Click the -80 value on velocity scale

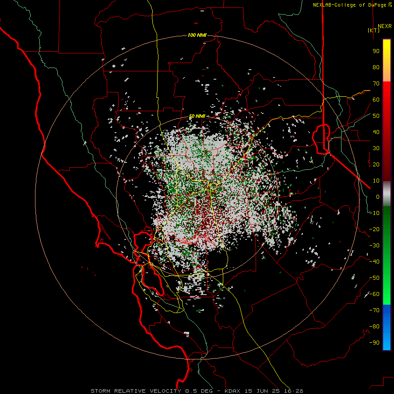(374, 327)
